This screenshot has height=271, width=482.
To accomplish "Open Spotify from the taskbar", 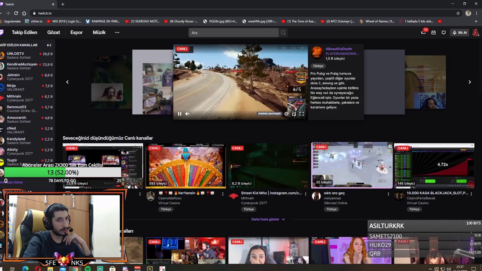I will pos(87,269).
